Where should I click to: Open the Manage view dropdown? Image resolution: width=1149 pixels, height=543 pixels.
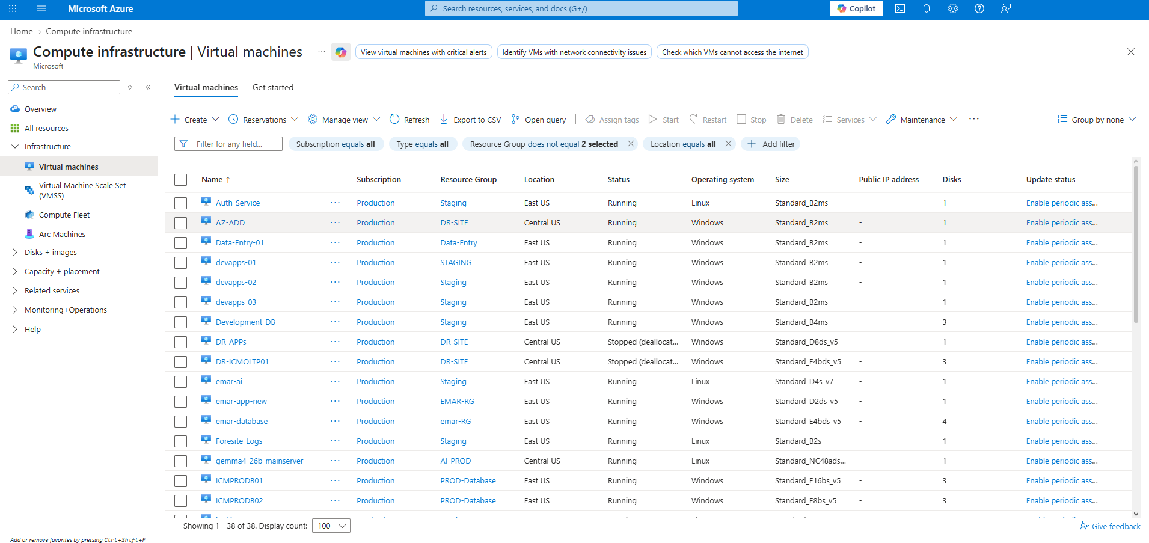(344, 120)
